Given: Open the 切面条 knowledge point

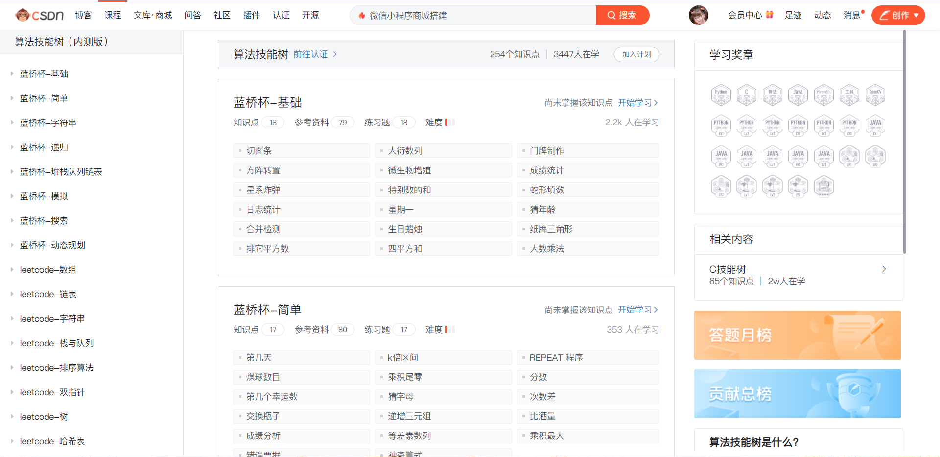Looking at the screenshot, I should (302, 150).
